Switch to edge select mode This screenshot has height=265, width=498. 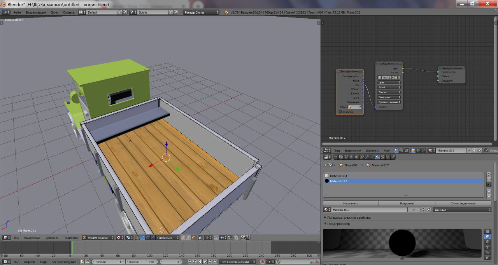coord(188,238)
